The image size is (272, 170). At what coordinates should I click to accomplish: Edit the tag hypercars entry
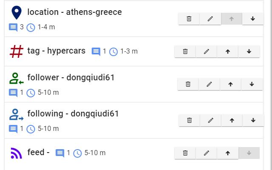coord(207,51)
